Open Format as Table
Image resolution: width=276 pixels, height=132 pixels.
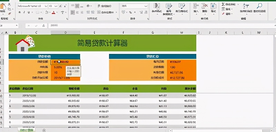[x=169, y=9]
